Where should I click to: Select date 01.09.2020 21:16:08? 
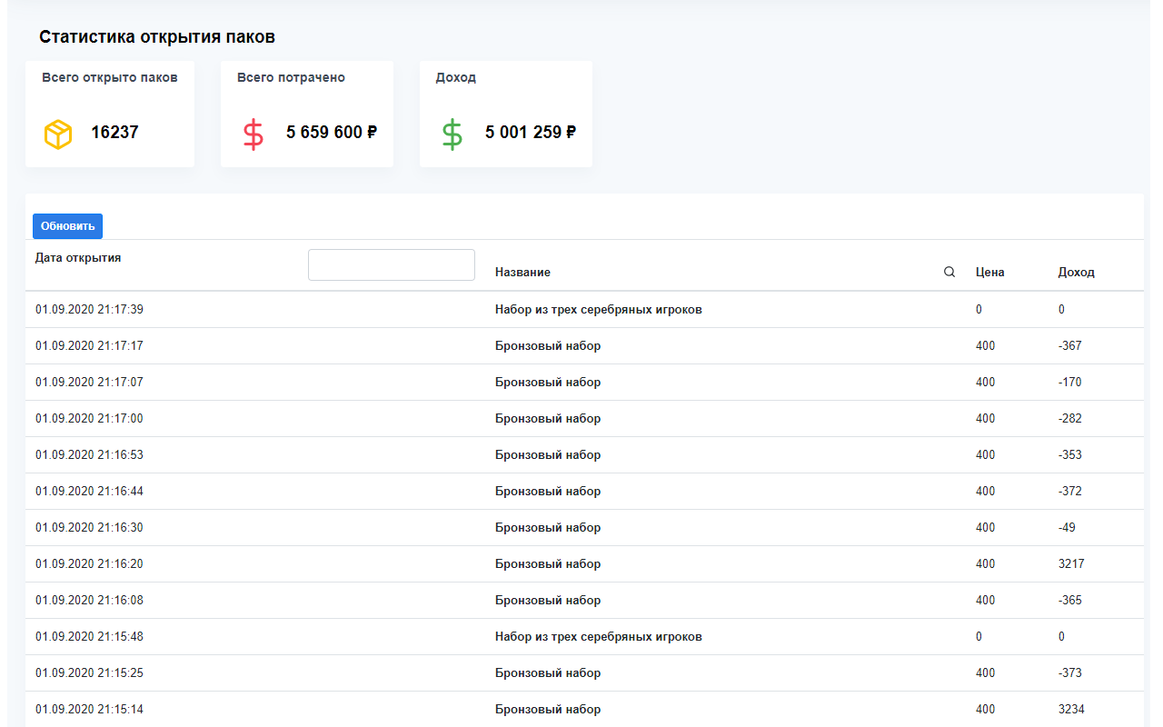point(89,600)
